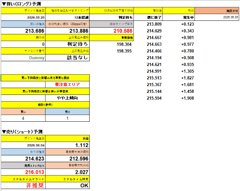Select the profit value +0.981
Image resolution: width=240 pixels, height=191 pixels.
click(x=187, y=38)
